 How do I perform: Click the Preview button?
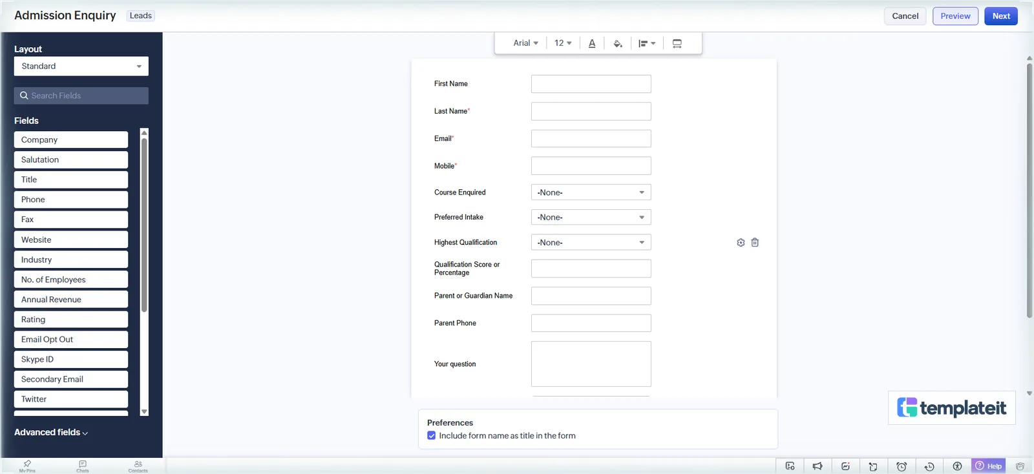tap(955, 16)
